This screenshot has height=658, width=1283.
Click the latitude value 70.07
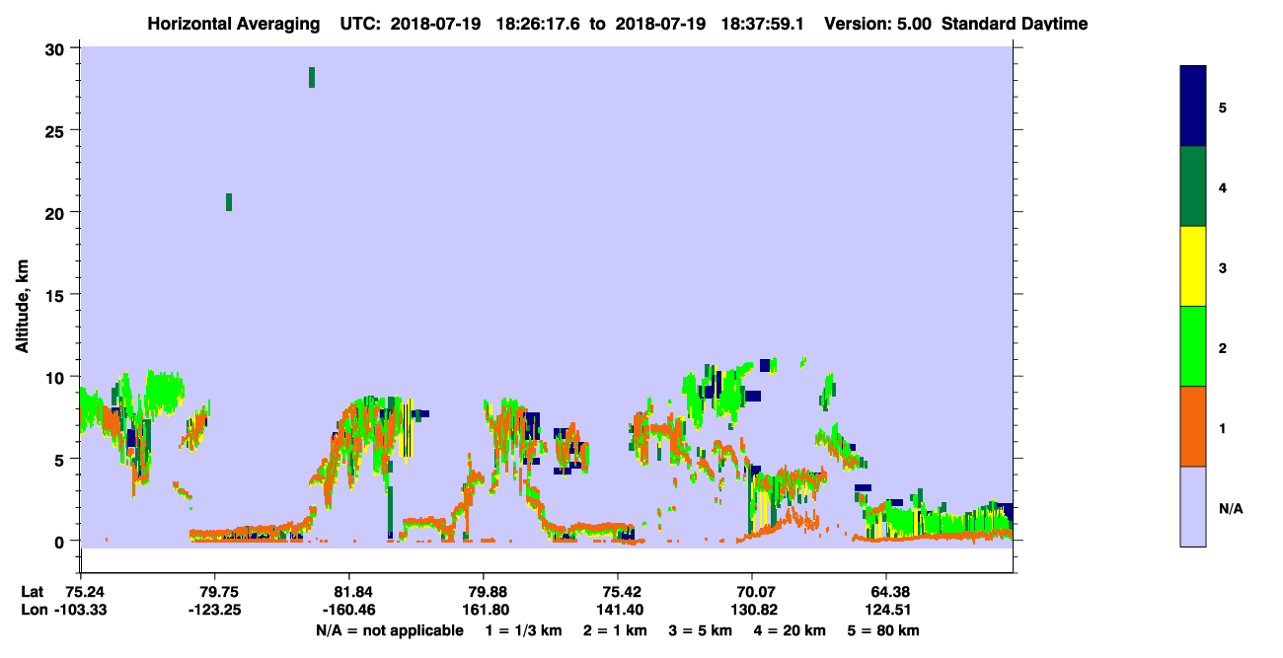[x=752, y=592]
